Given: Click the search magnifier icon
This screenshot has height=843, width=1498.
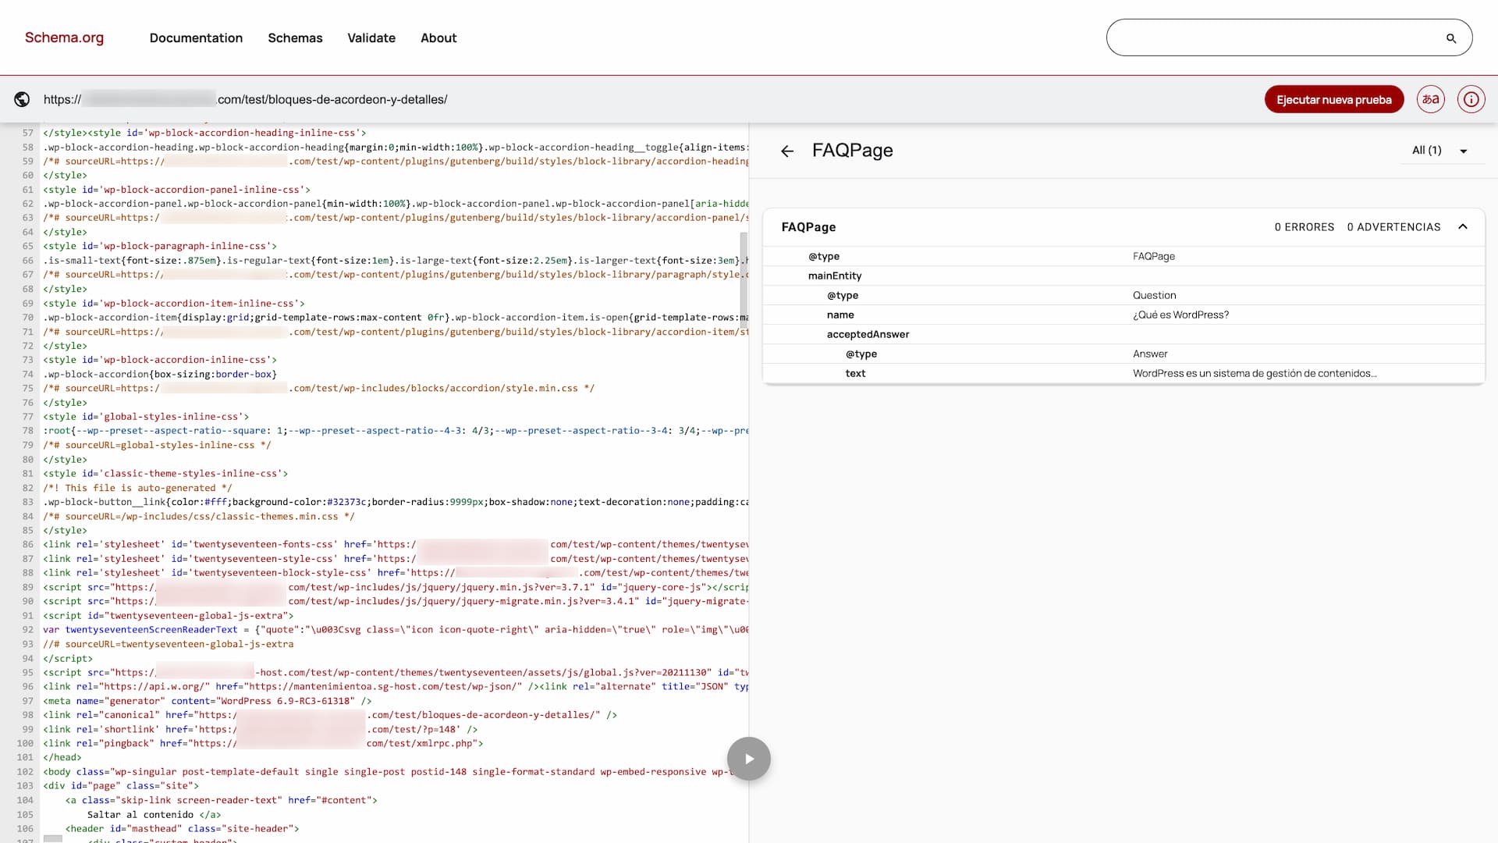Looking at the screenshot, I should [1450, 38].
